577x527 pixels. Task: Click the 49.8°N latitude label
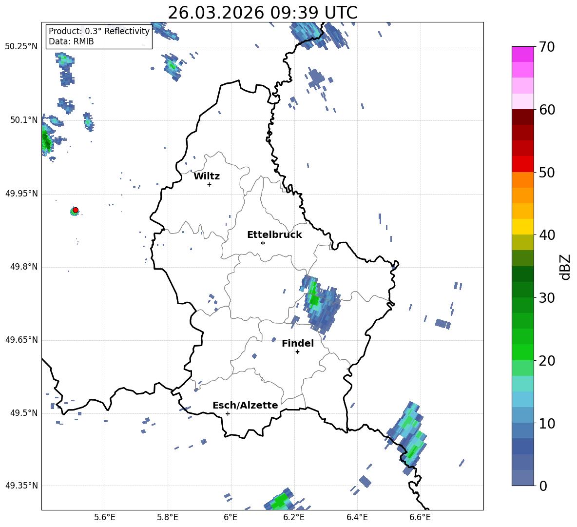24,267
